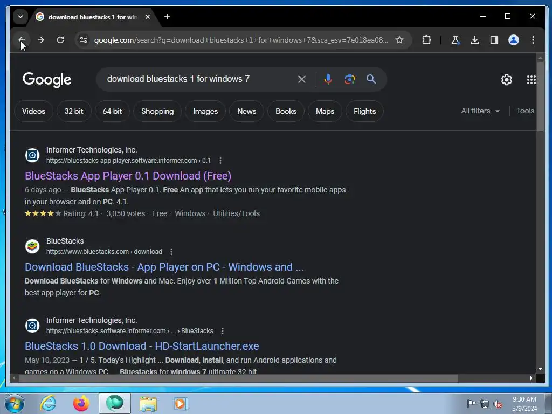
Task: Open Google quick settings gear
Action: pos(507,80)
